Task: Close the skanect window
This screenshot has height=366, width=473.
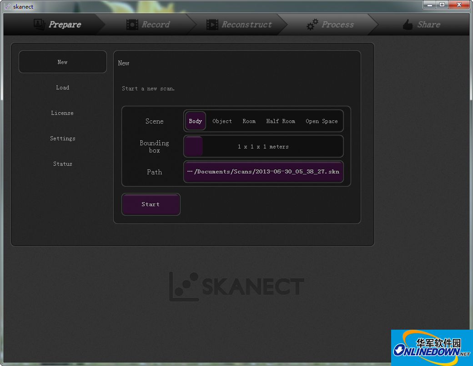Action: tap(459, 5)
